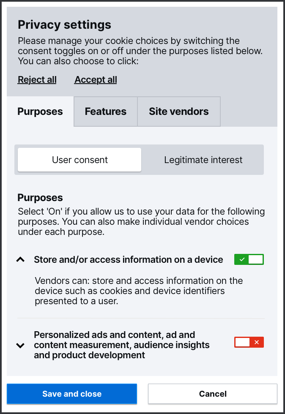
Task: Switch to Legitimate interest view
Action: 203,160
